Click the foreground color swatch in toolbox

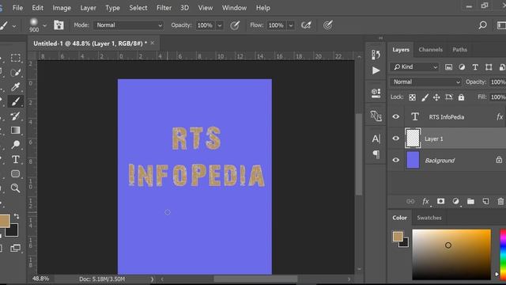click(x=4, y=221)
